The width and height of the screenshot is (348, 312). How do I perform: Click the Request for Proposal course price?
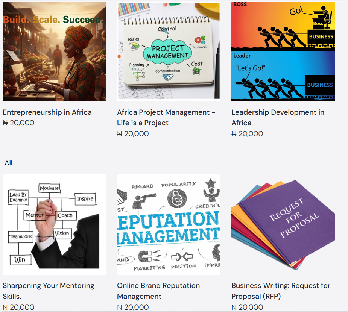click(x=247, y=307)
